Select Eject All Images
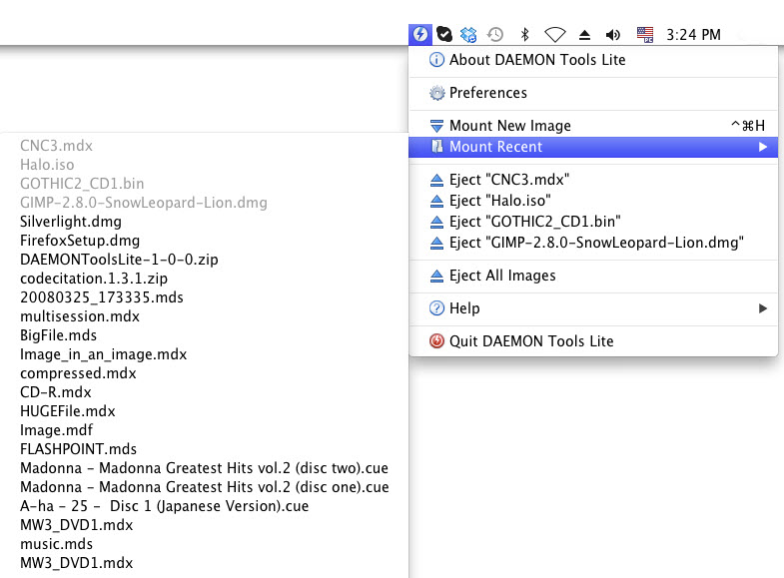784x578 pixels. click(501, 276)
